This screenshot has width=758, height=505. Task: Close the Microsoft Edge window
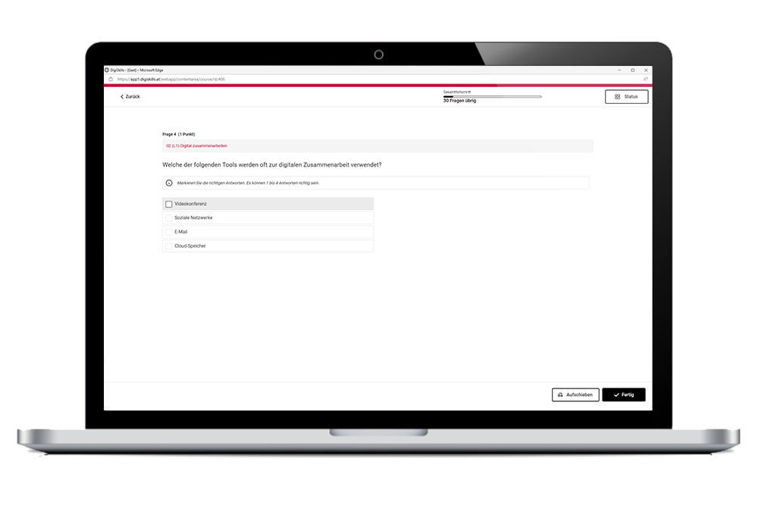point(646,70)
